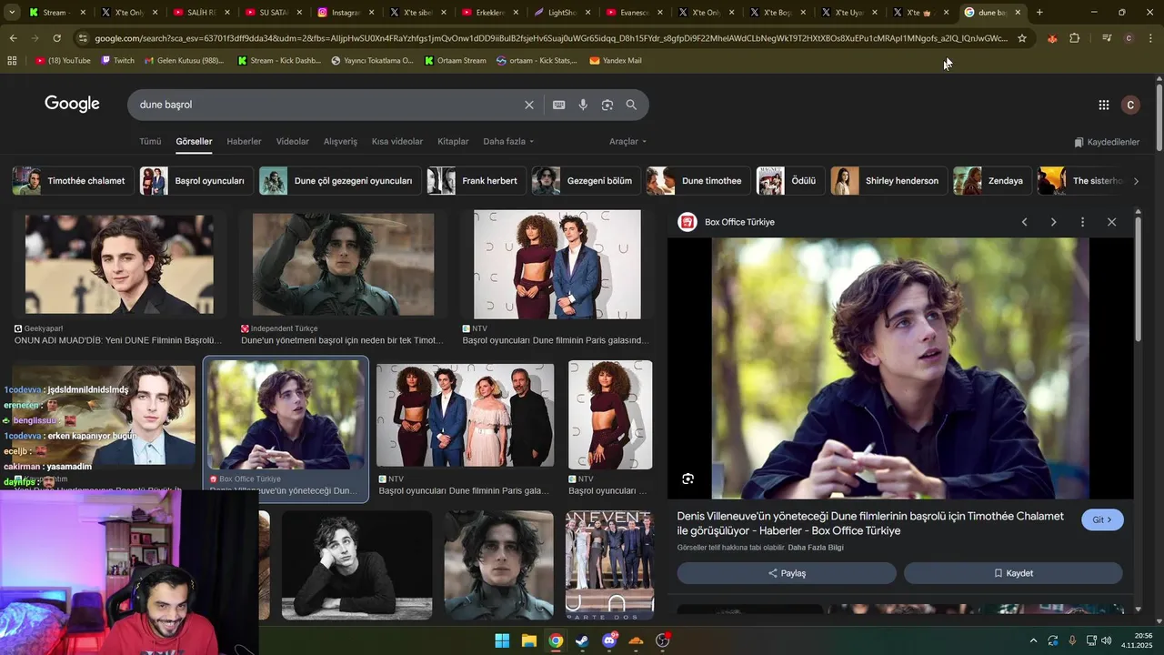Image resolution: width=1164 pixels, height=655 pixels.
Task: Open the (18) YouTube bookmark
Action: pos(63,60)
